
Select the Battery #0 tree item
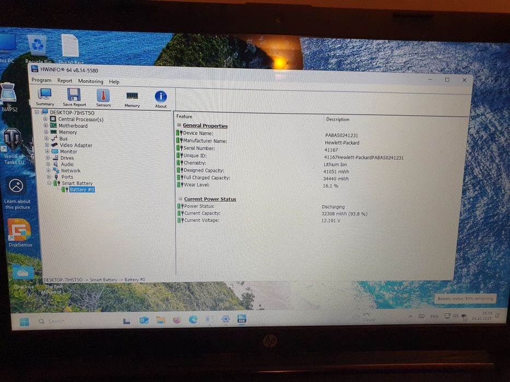(x=81, y=190)
